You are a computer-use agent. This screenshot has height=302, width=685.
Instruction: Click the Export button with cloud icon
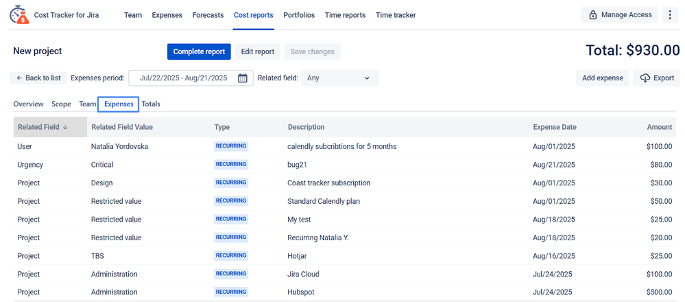click(656, 78)
